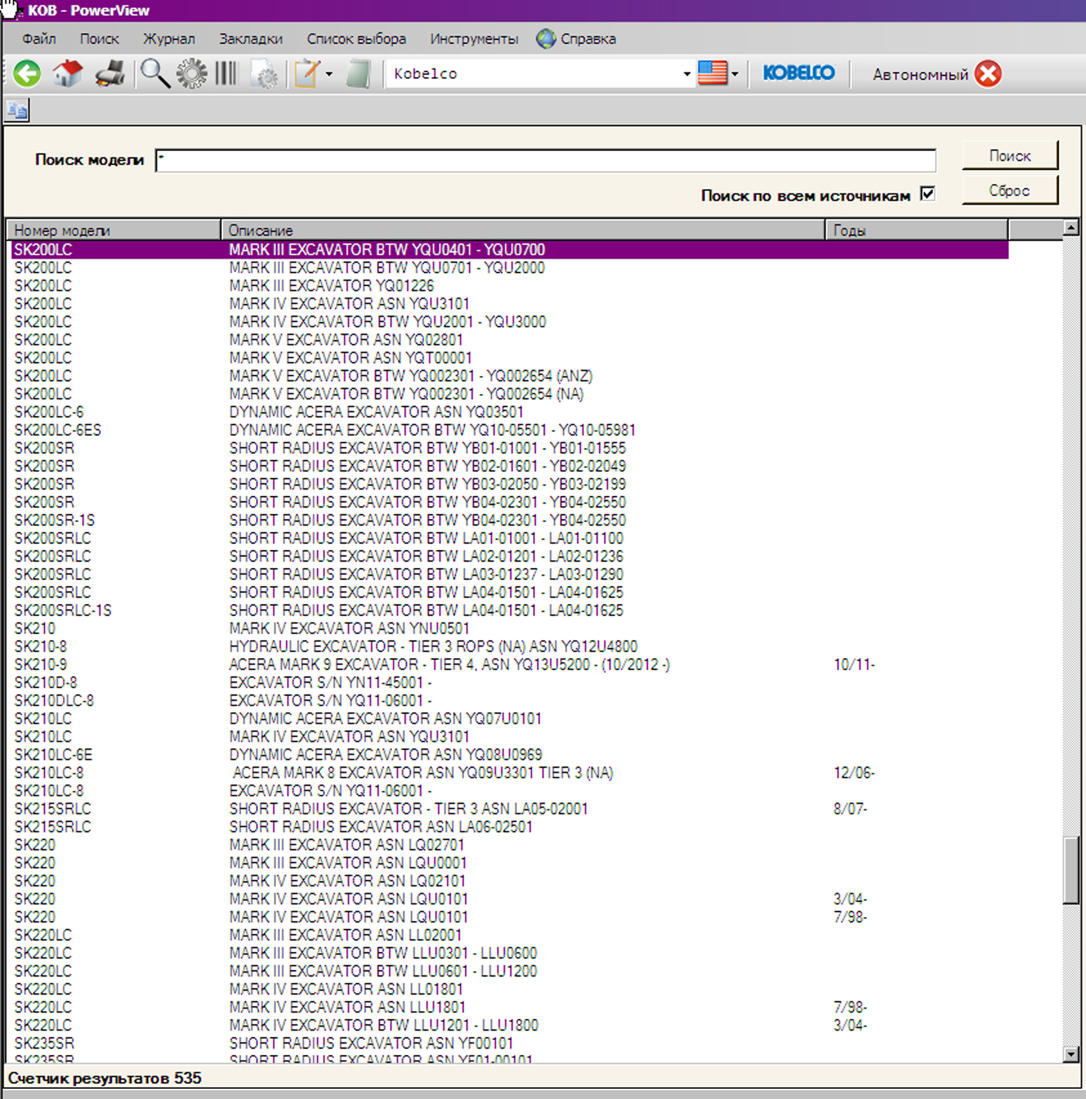Click the Kobelco brand logo
Viewport: 1086px width, 1099px height.
click(x=798, y=73)
